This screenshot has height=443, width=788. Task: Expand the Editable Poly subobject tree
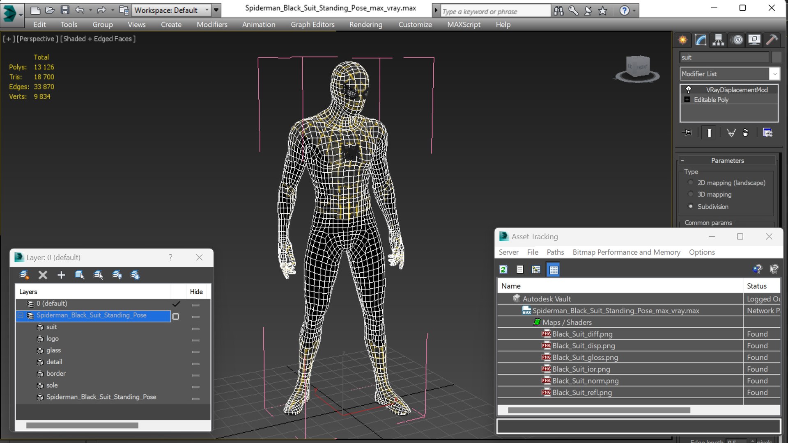[x=687, y=100]
